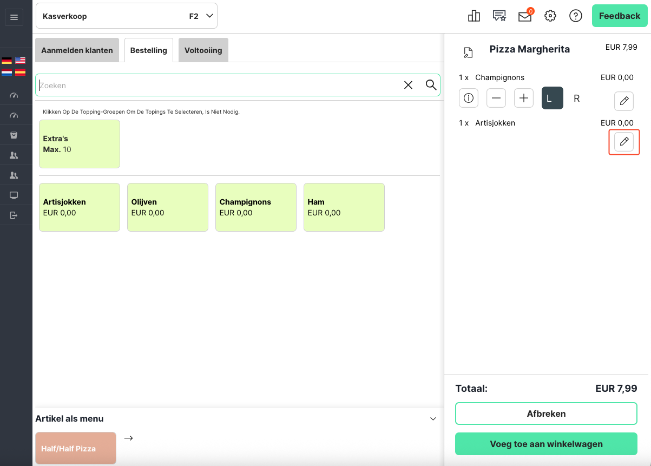
Task: Open the first dashboard gauge icon in sidebar
Action: [x=14, y=95]
